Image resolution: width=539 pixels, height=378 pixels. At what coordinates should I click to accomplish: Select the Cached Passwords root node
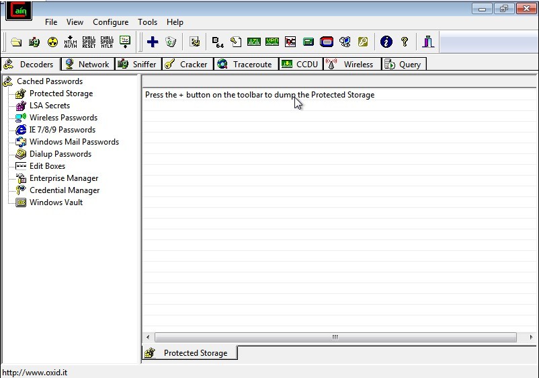50,81
